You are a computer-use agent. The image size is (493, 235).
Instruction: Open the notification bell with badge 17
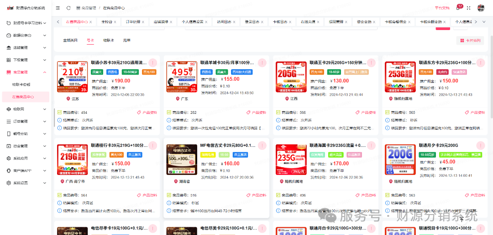tap(458, 8)
